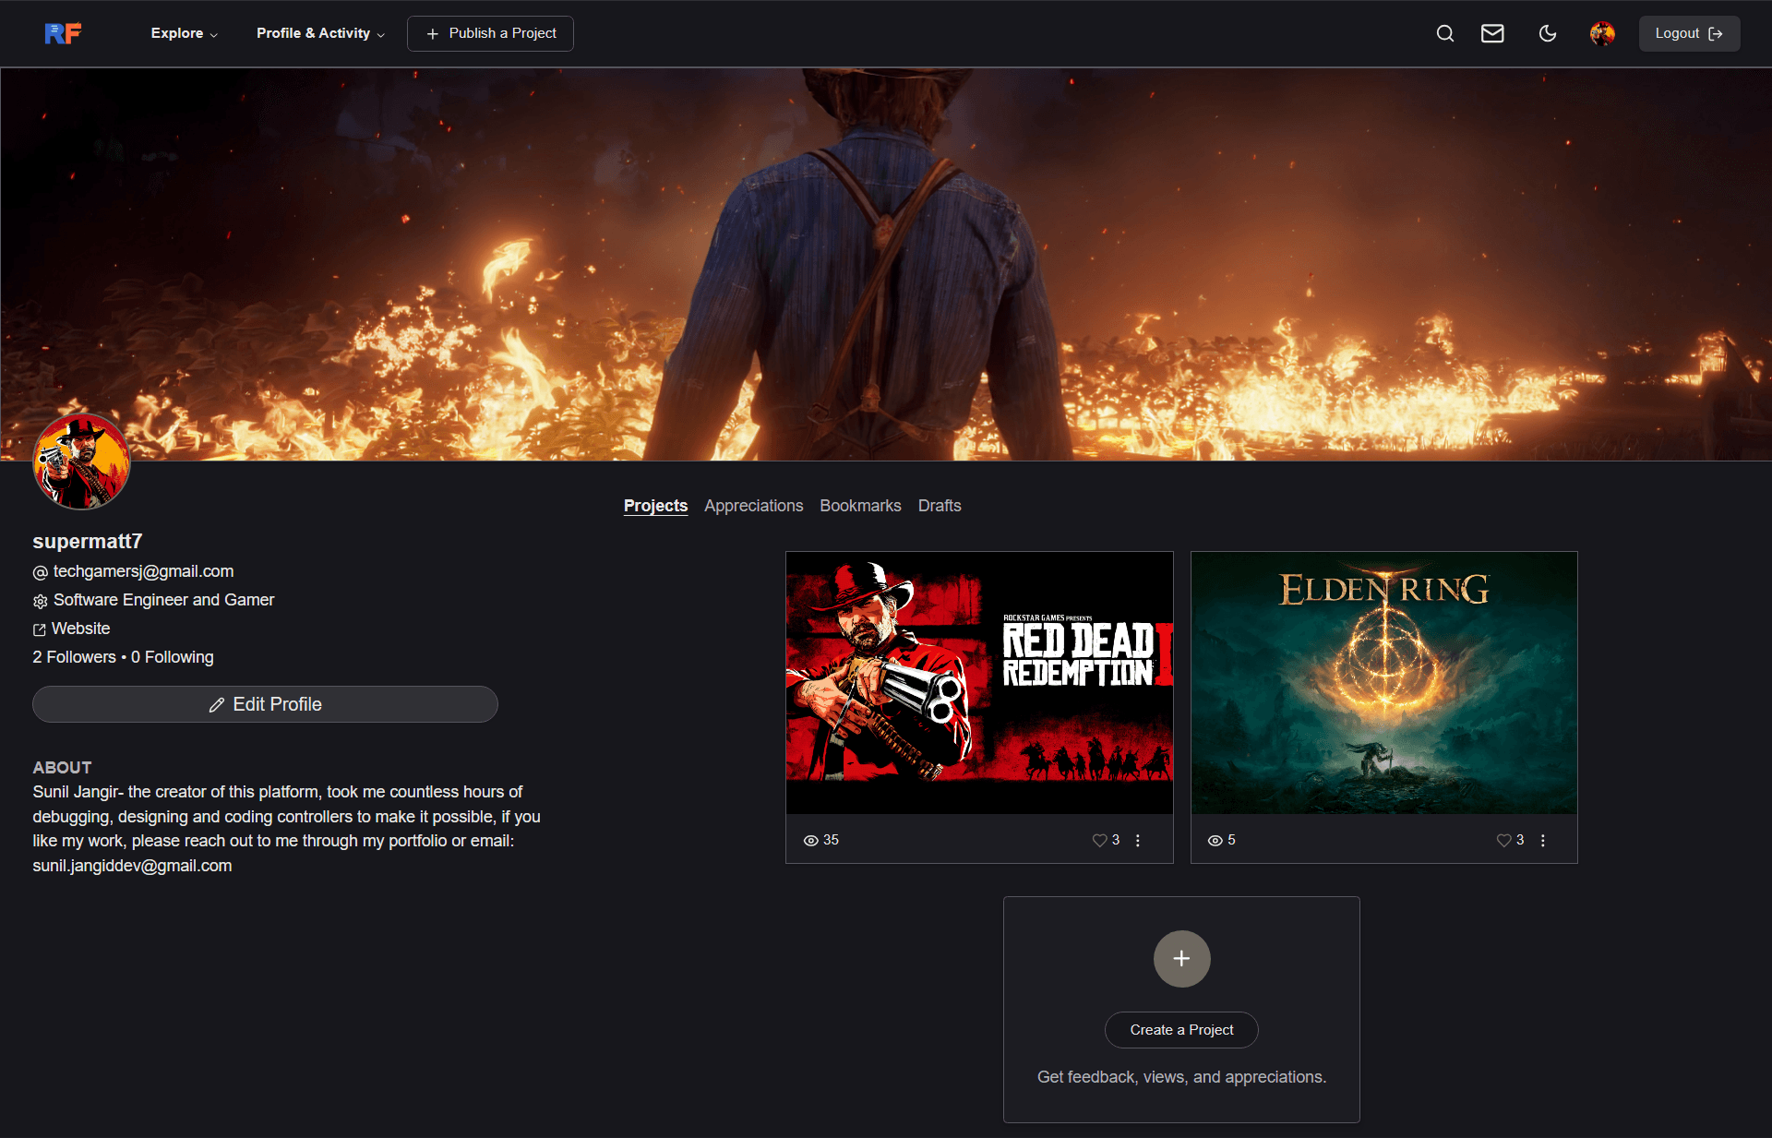Open the search icon in the navbar
The image size is (1772, 1138).
tap(1445, 33)
